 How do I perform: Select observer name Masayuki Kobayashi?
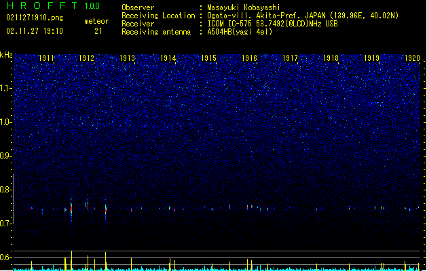[x=244, y=7]
